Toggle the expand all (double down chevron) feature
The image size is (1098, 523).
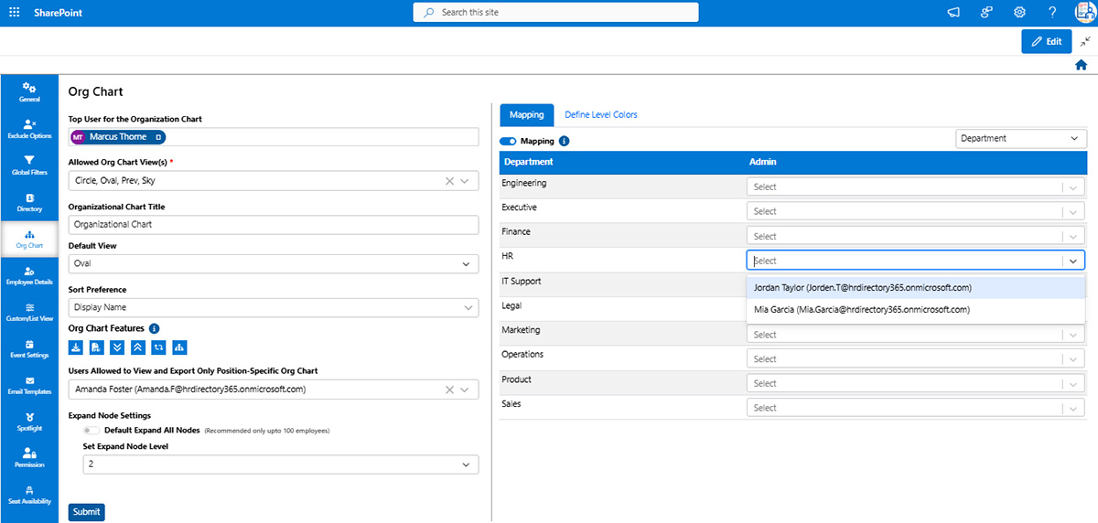[x=117, y=347]
